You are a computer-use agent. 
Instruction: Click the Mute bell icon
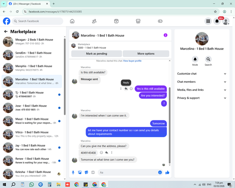click(195, 59)
